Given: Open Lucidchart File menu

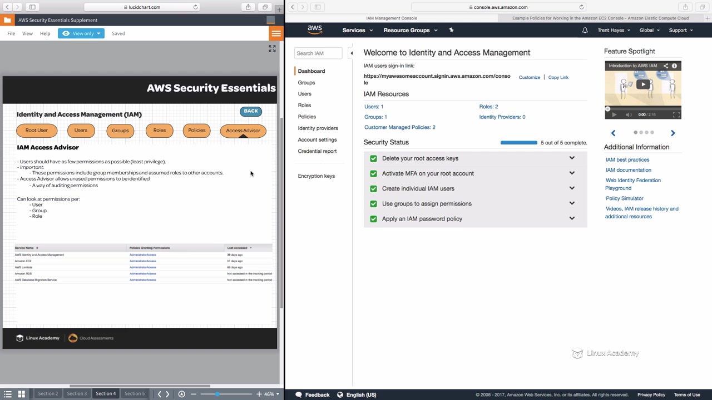Looking at the screenshot, I should [x=11, y=33].
